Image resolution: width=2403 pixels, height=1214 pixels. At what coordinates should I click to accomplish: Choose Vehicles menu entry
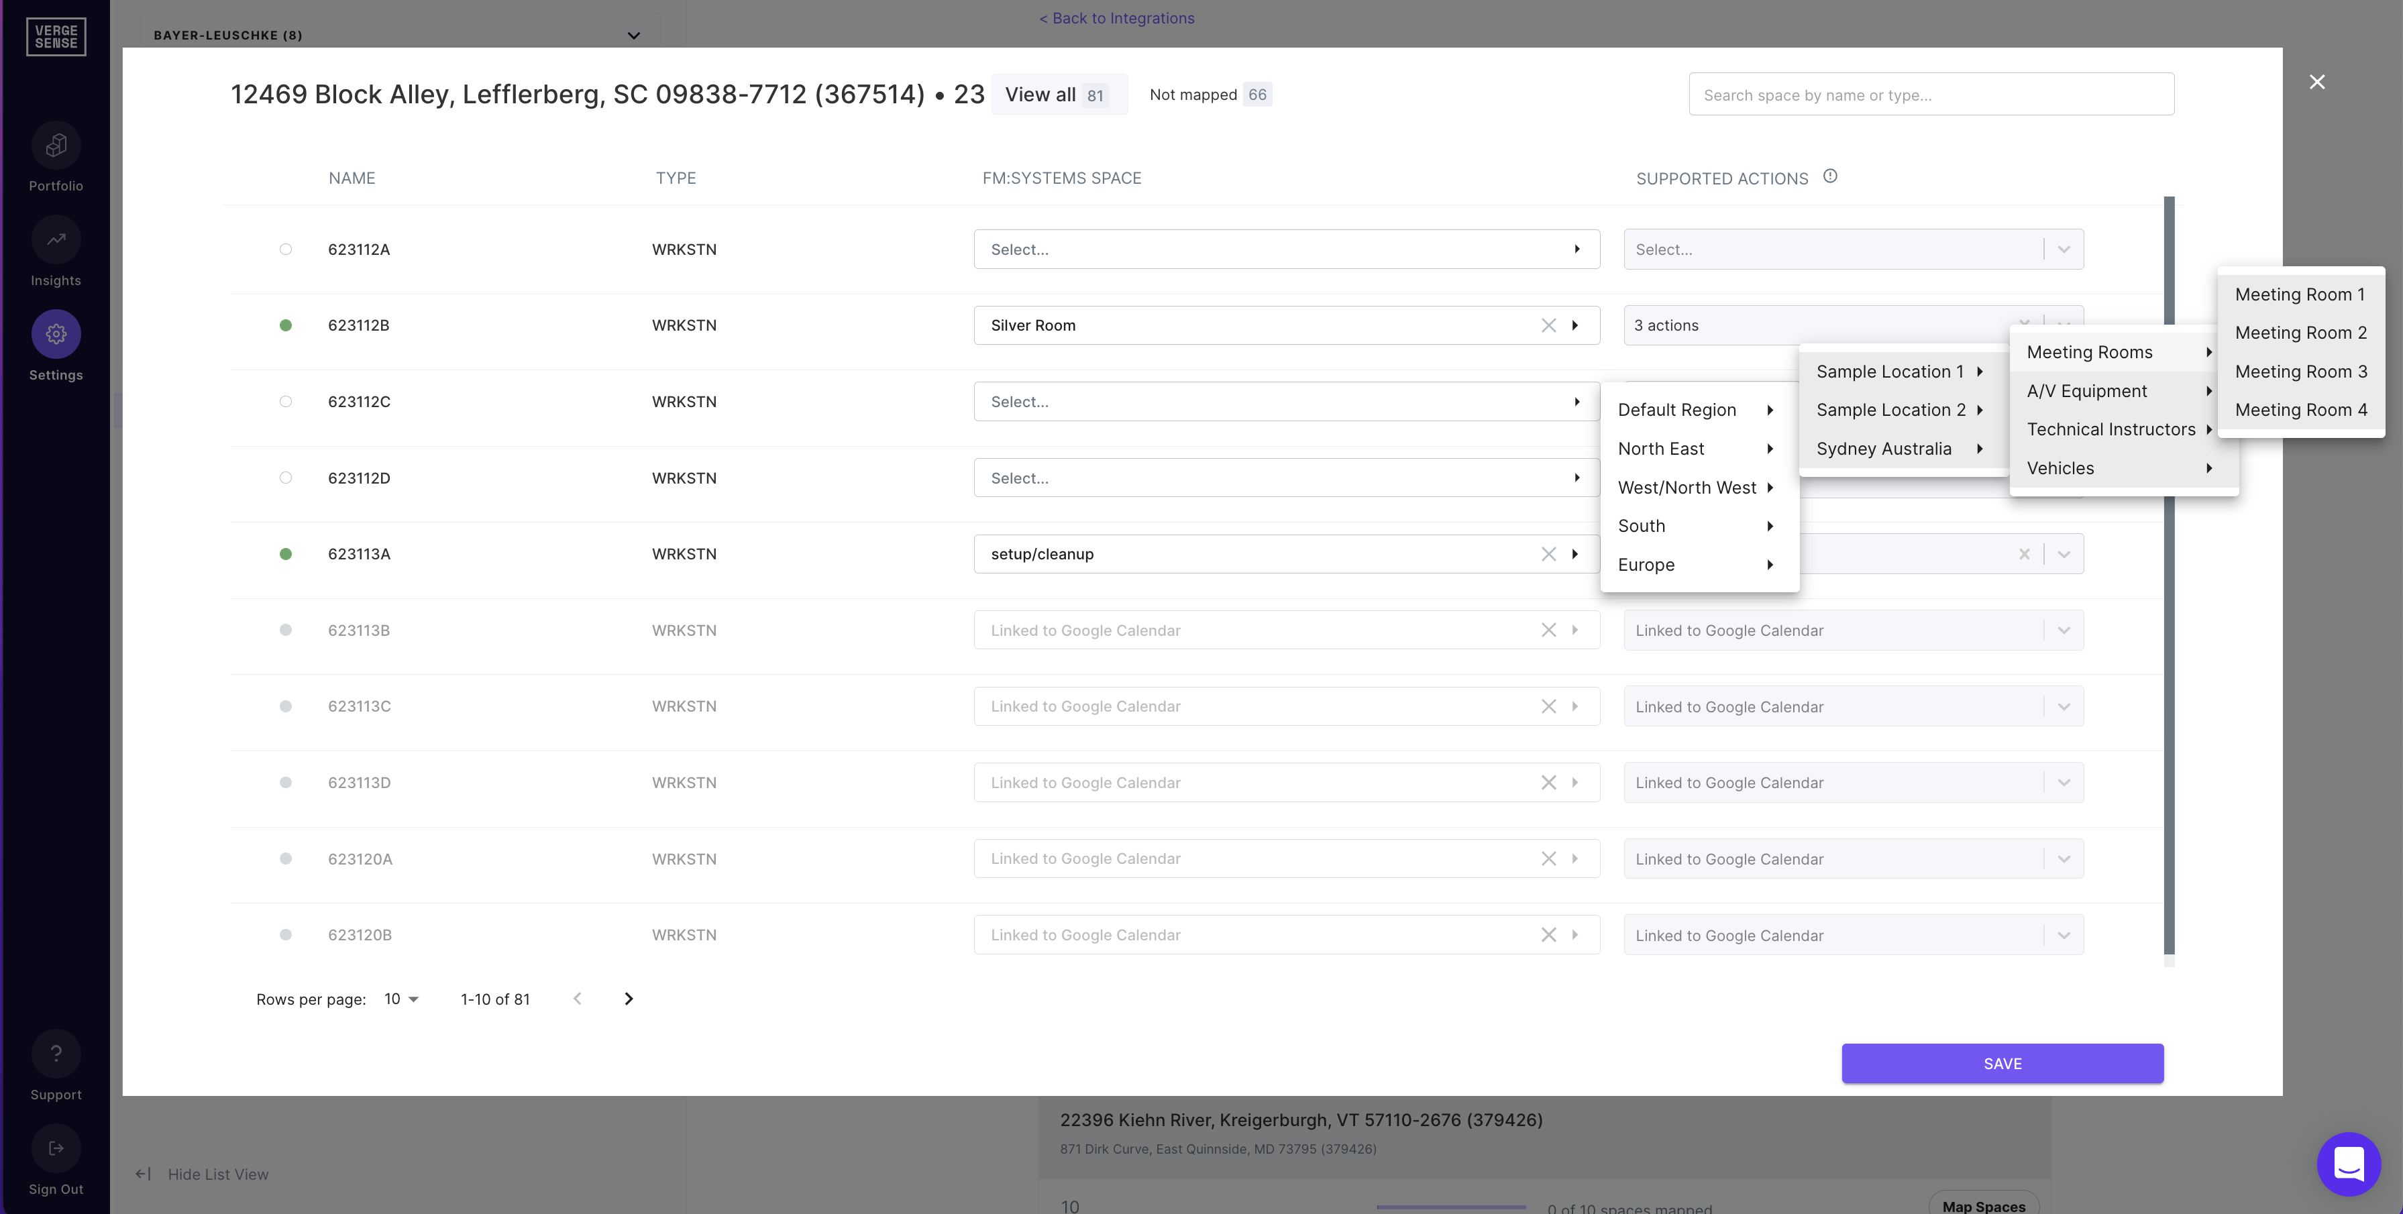pyautogui.click(x=2123, y=468)
